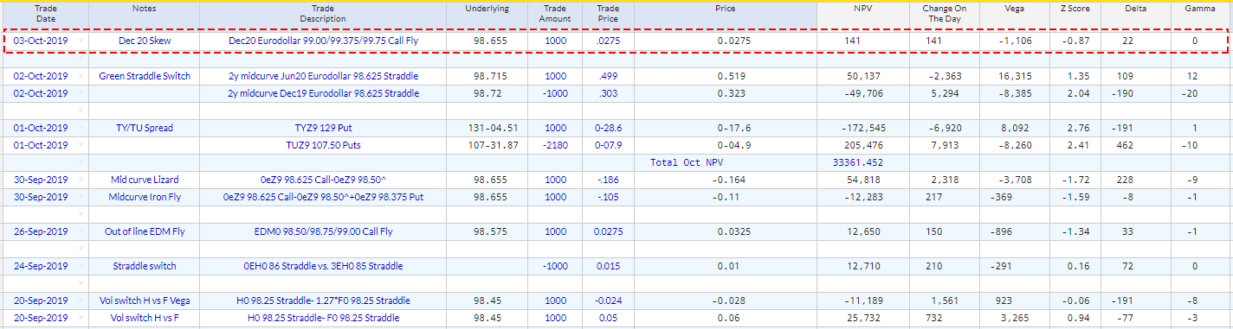Select the Trade Amount column header
The image size is (1233, 329).
[556, 13]
